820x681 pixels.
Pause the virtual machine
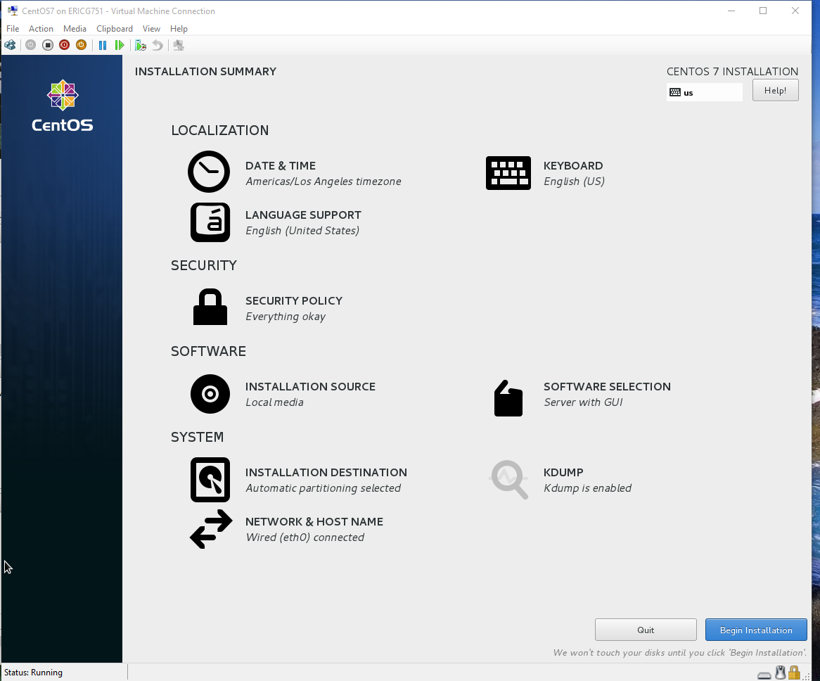(x=103, y=46)
